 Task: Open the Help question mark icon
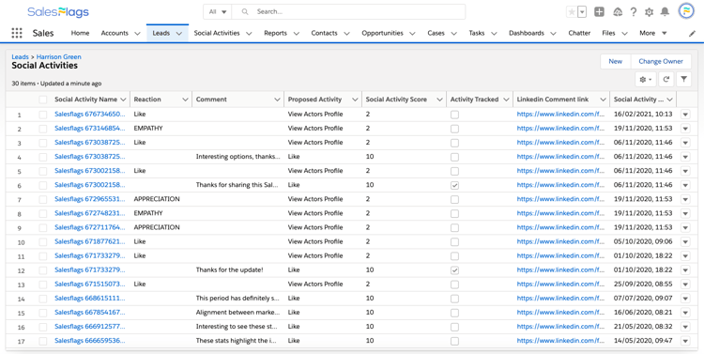point(634,12)
